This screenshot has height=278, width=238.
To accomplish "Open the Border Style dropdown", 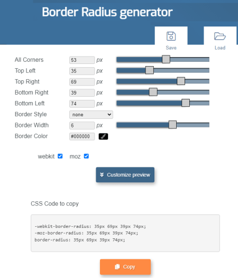I will click(91, 115).
